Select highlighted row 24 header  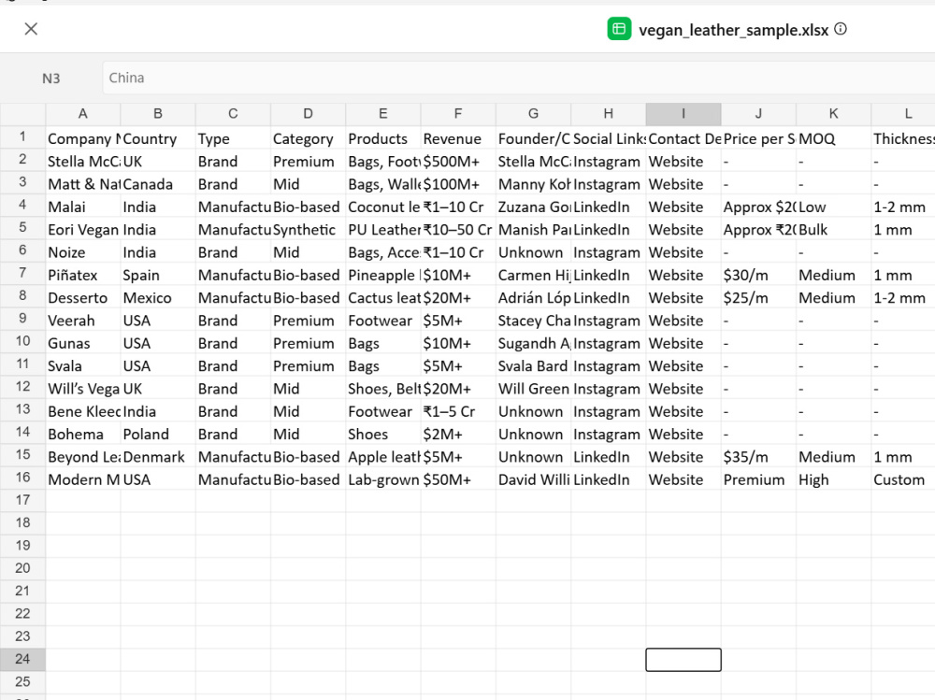coord(22,659)
